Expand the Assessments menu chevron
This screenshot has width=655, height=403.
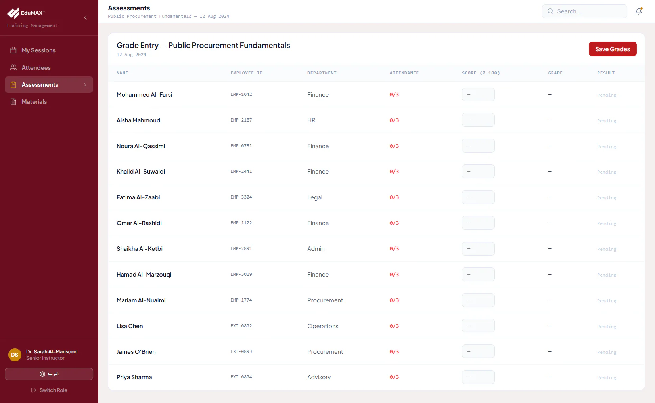(x=85, y=85)
